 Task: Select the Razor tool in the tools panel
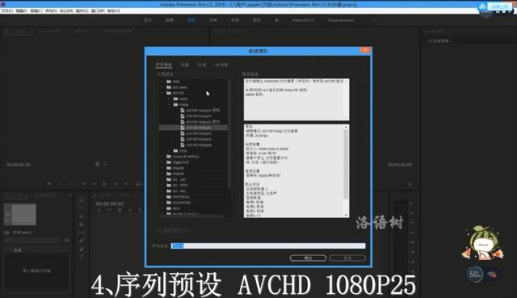[82, 225]
